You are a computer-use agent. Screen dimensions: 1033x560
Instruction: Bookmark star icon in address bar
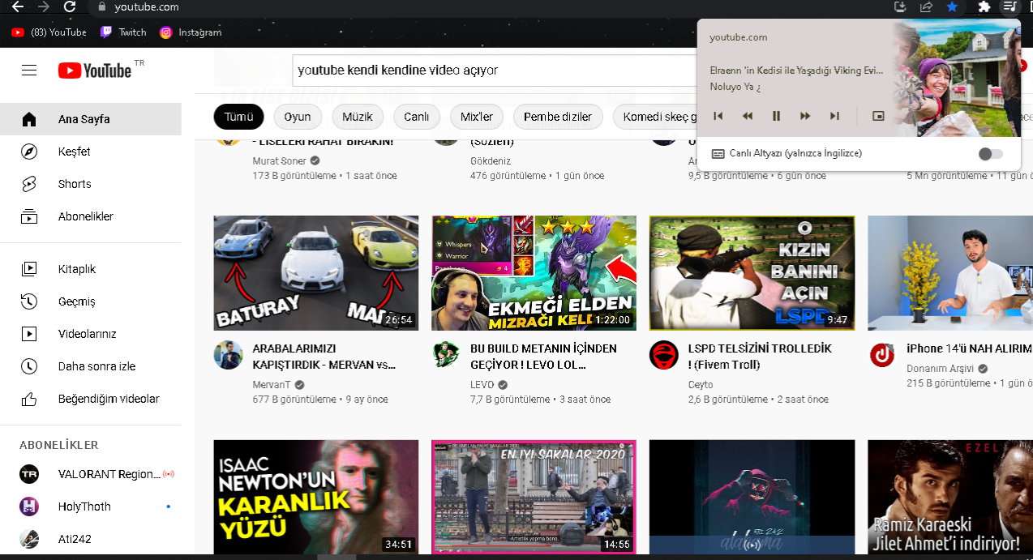(953, 6)
